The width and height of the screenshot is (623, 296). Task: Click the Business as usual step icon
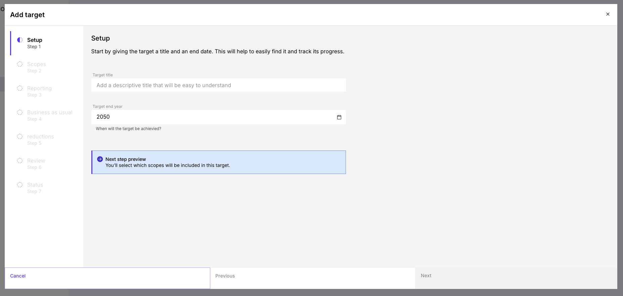tap(20, 112)
